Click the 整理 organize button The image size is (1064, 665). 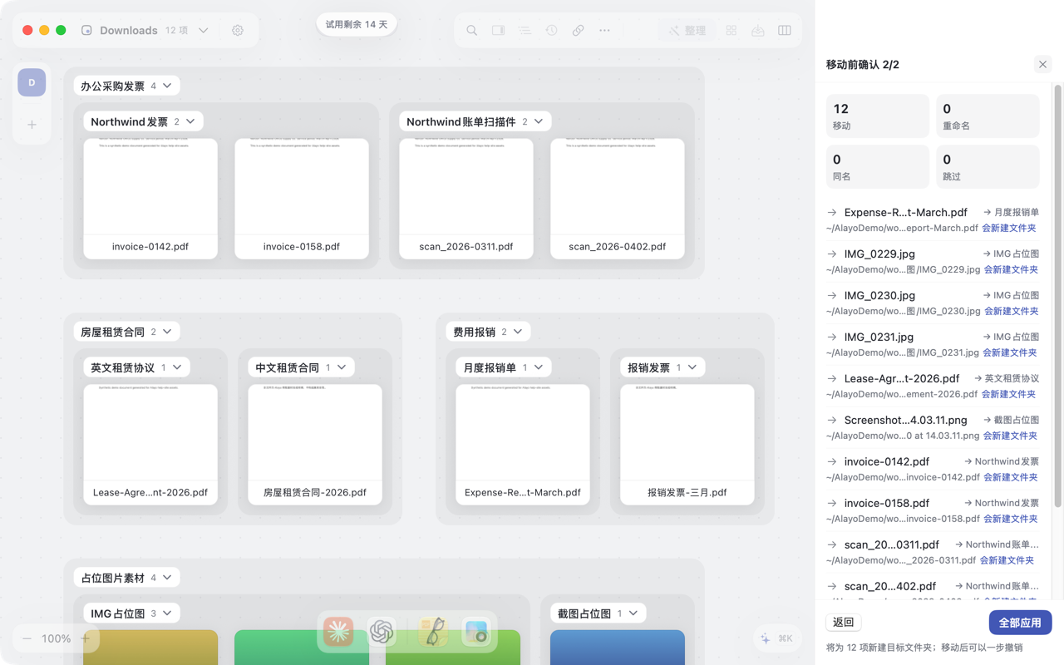687,31
